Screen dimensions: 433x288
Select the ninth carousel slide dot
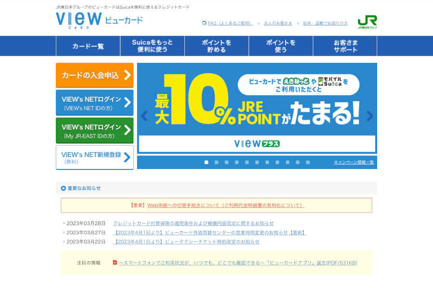coord(288,162)
